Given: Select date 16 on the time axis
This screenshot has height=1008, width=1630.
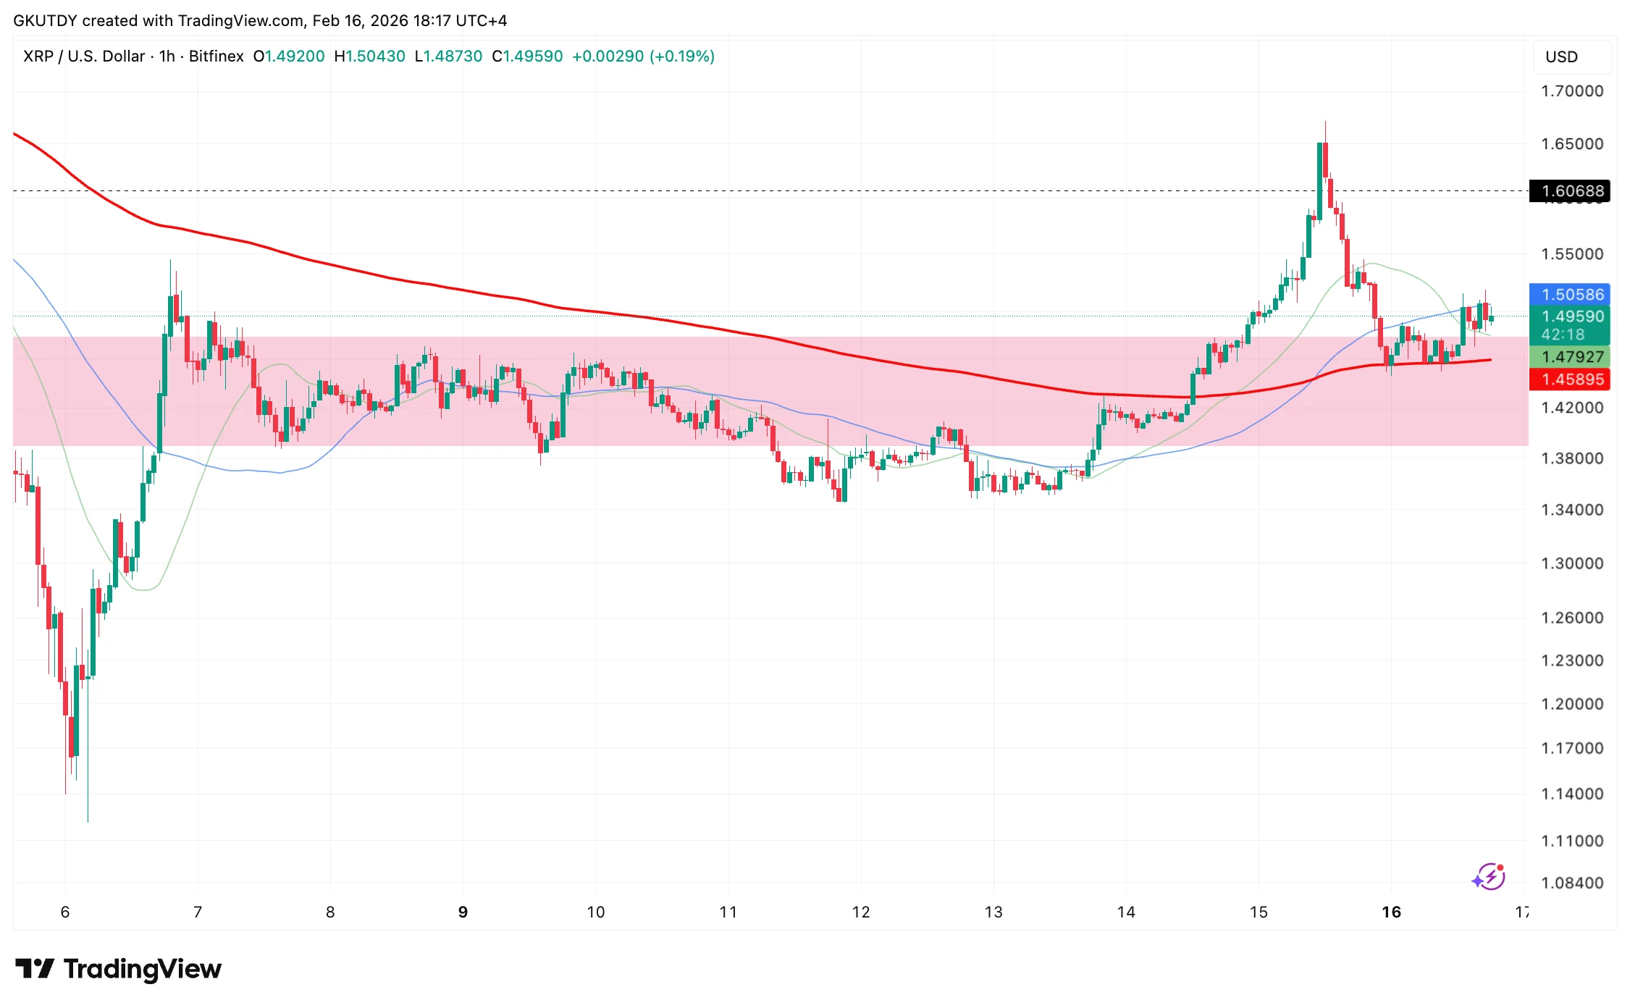Looking at the screenshot, I should (x=1391, y=912).
